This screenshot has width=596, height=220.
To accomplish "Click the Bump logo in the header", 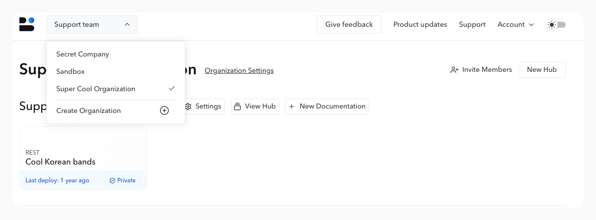I will [27, 24].
